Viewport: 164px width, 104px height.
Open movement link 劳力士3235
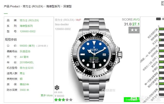click(27, 68)
